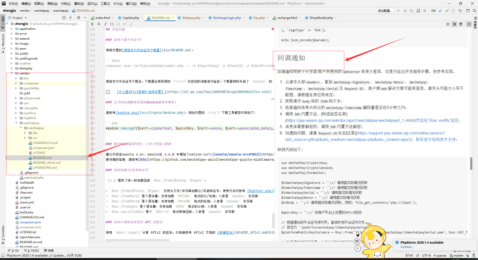
Task: Click the 添加配置 run configuration button
Action: [385, 10]
